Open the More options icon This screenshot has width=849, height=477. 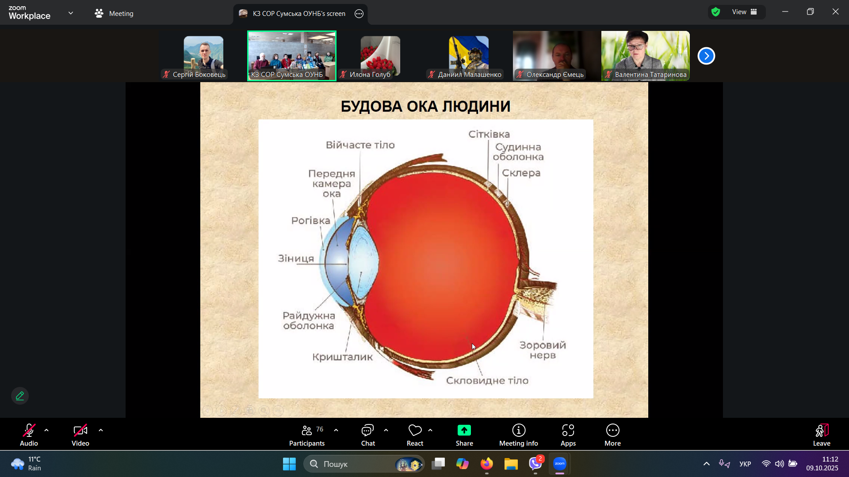612,431
